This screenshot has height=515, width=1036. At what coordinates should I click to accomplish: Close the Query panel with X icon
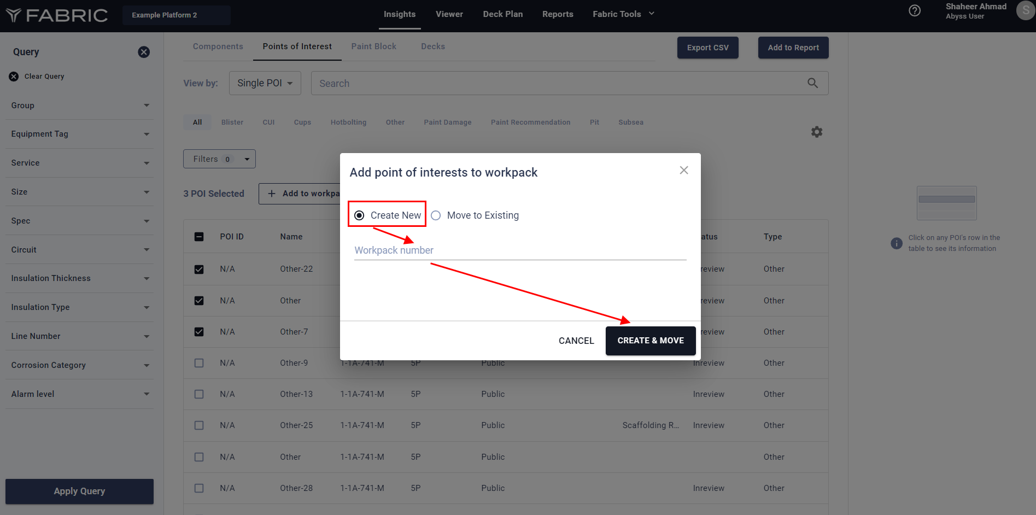144,52
